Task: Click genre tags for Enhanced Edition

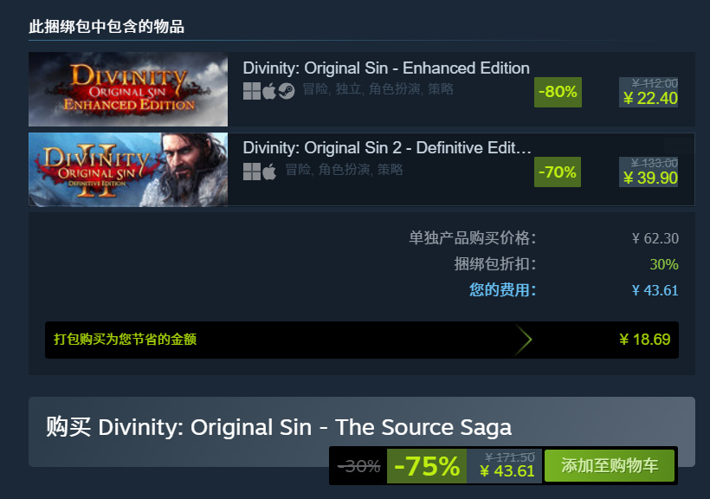Action: click(x=378, y=89)
